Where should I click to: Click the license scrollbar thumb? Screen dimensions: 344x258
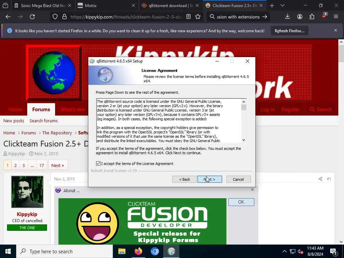tap(244, 107)
